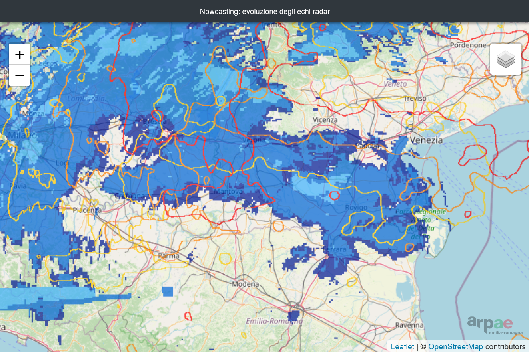Click the Veneto region label
529x352 pixels.
pyautogui.click(x=395, y=84)
